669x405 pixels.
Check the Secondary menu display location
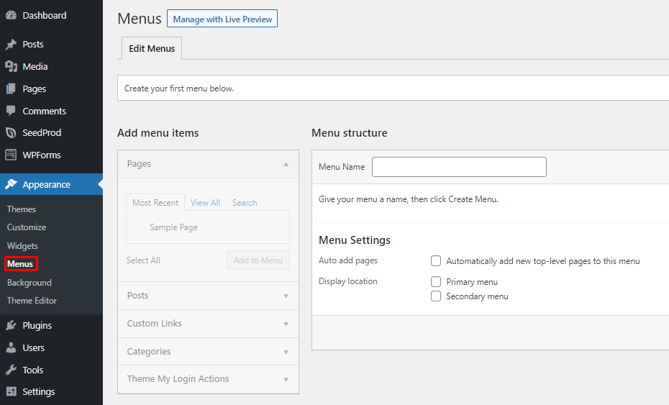(436, 296)
